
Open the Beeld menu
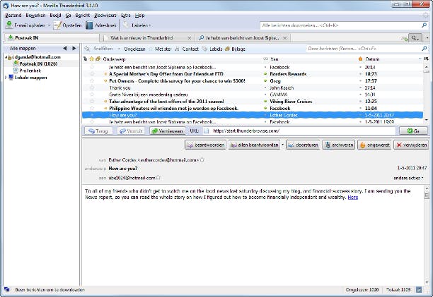pyautogui.click(x=55, y=15)
